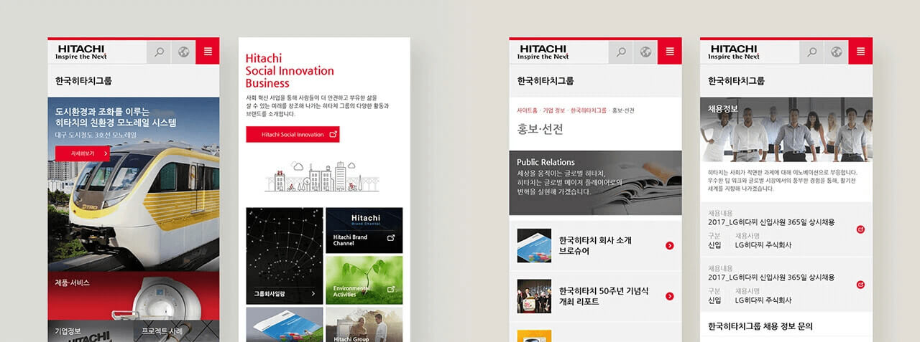Click red arrow beside 한국히타치 회사 소개 브로슈어
920x342 pixels.
670,246
